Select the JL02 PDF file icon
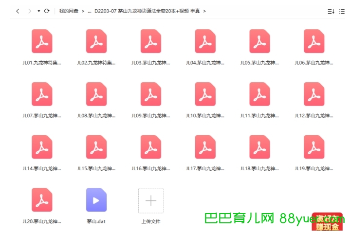 pos(96,41)
